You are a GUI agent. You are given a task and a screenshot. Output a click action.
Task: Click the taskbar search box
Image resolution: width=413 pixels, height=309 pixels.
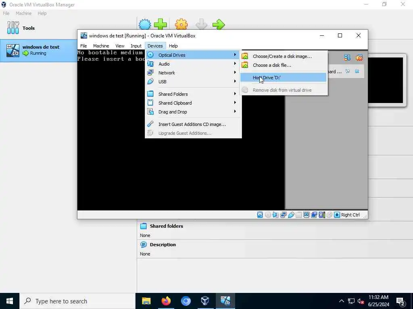(77, 301)
